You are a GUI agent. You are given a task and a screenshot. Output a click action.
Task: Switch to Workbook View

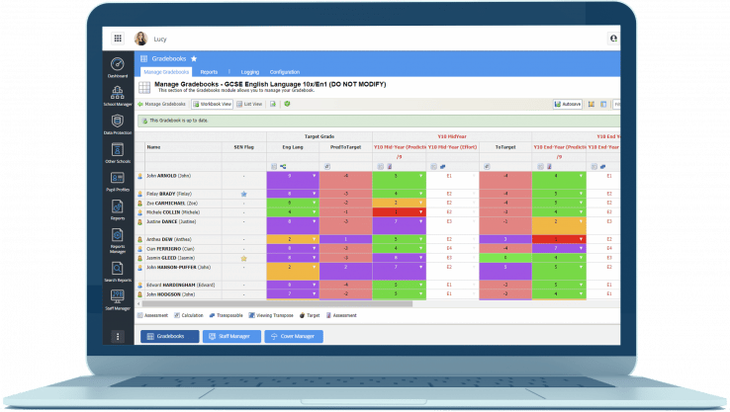pos(212,103)
